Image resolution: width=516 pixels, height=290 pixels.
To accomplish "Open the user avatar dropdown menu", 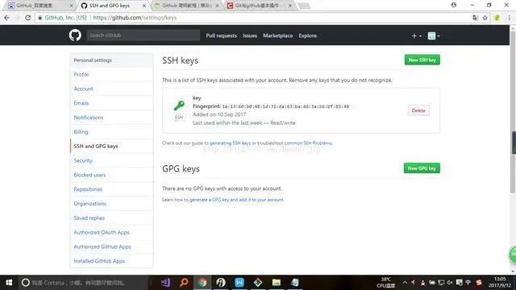I will (x=434, y=35).
